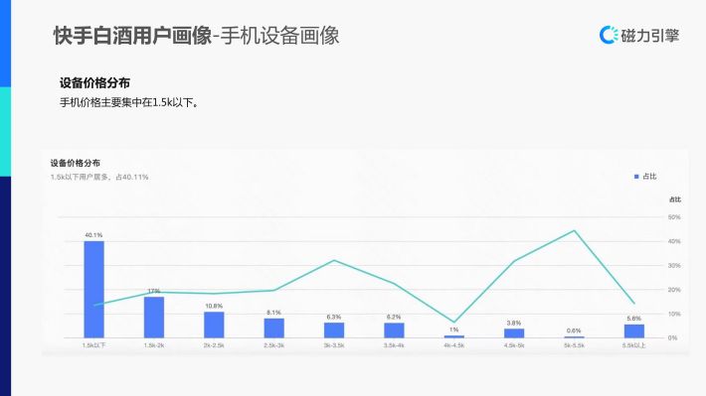Click the 50% axis label

pyautogui.click(x=674, y=217)
